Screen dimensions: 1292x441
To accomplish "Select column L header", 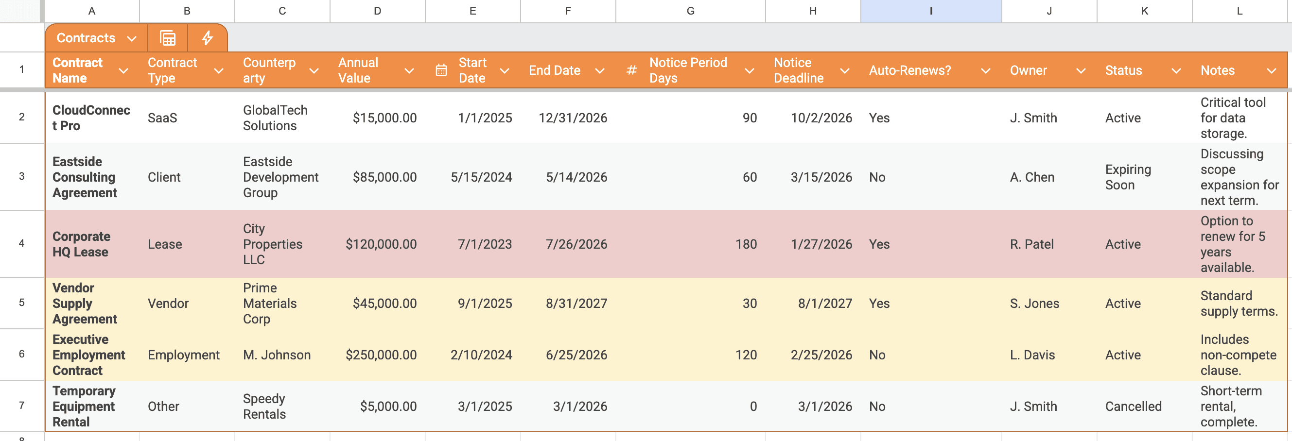I will click(1240, 11).
